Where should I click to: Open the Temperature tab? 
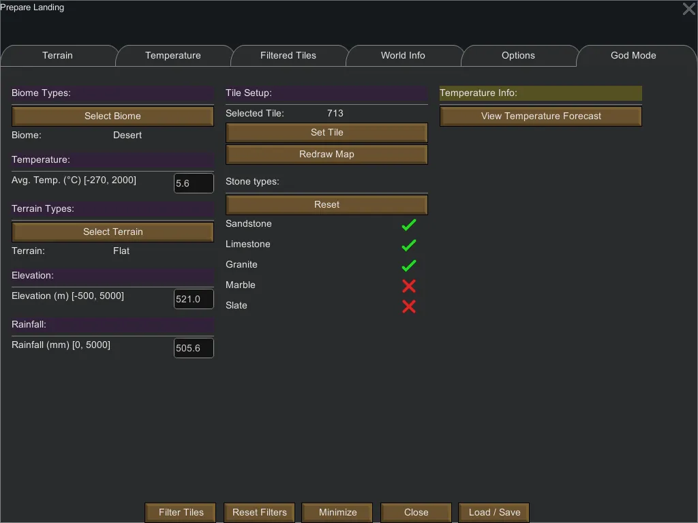click(x=172, y=56)
